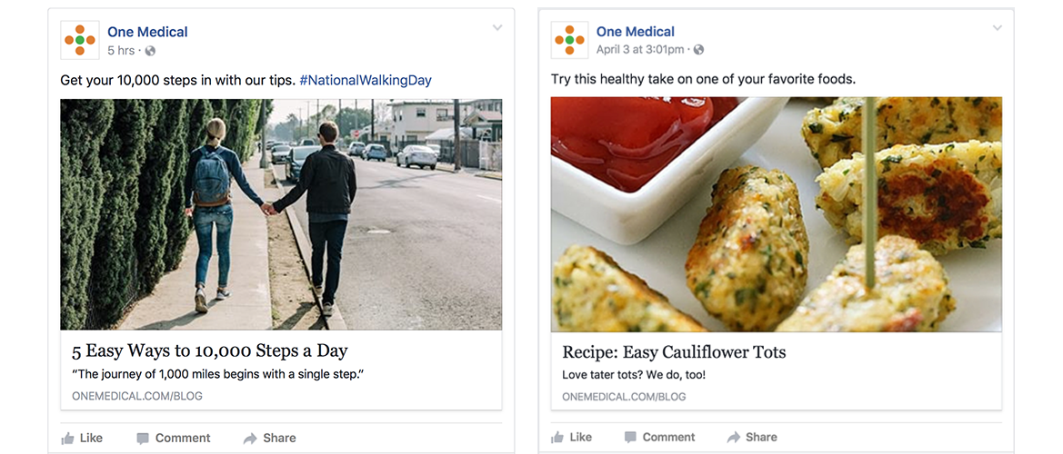
Task: Comment on the 10,000 steps post
Action: click(x=173, y=438)
